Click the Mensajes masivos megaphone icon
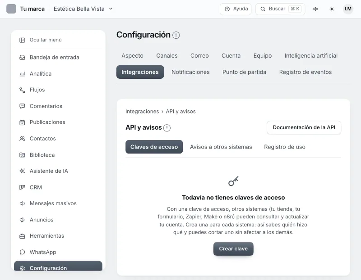 (x=22, y=203)
